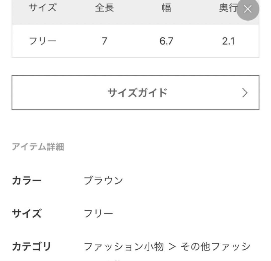
Task: Click the chevron arrow on サイズガイド
Action: coord(245,93)
